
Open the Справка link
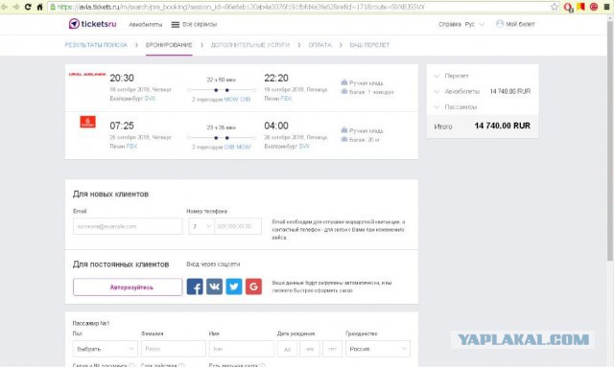(449, 24)
